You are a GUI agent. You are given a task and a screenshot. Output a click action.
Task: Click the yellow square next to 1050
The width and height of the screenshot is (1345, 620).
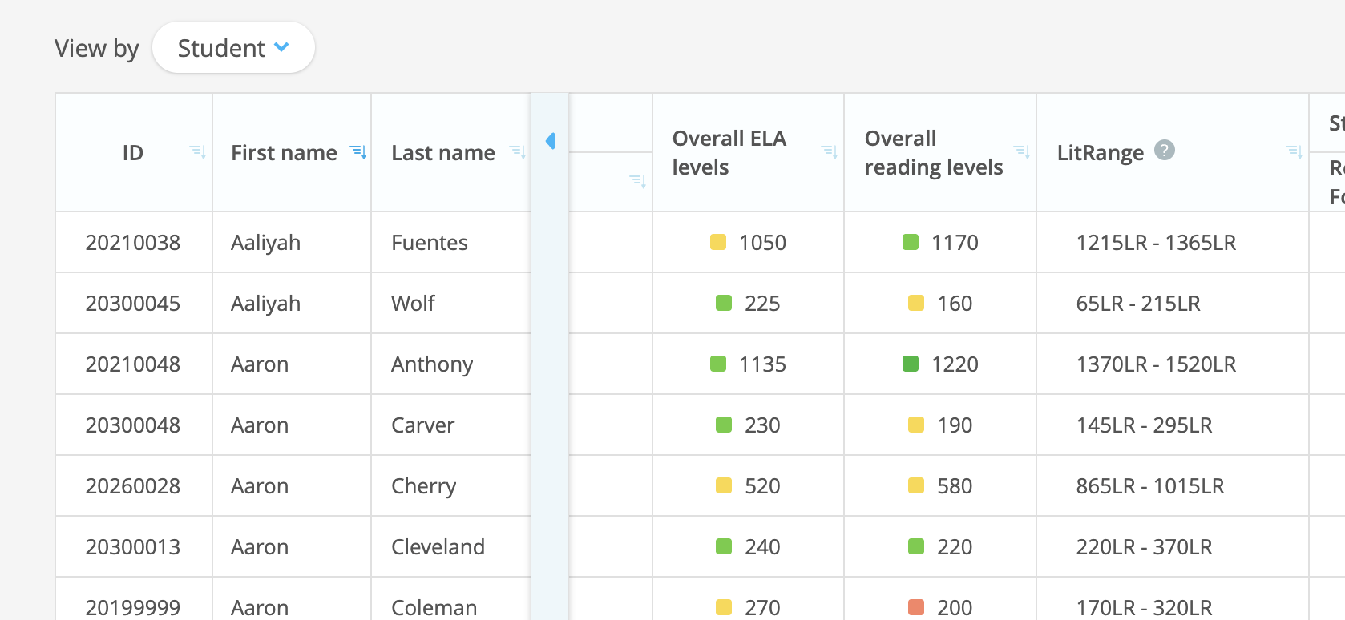(x=718, y=242)
